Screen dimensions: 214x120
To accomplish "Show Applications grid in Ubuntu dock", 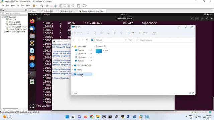I will tap(32, 106).
